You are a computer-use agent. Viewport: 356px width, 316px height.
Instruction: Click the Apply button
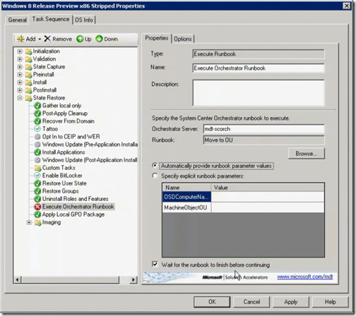coord(291,302)
